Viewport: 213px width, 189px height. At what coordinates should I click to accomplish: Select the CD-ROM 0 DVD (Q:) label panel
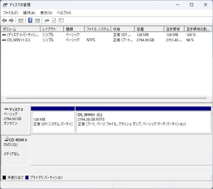click(16, 150)
